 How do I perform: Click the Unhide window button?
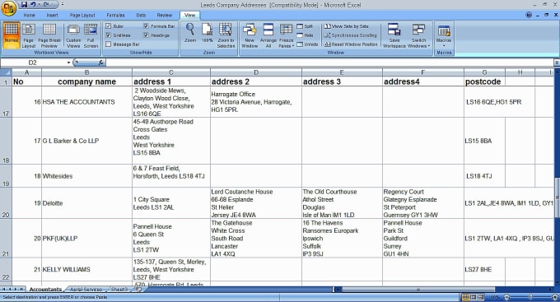coord(307,44)
